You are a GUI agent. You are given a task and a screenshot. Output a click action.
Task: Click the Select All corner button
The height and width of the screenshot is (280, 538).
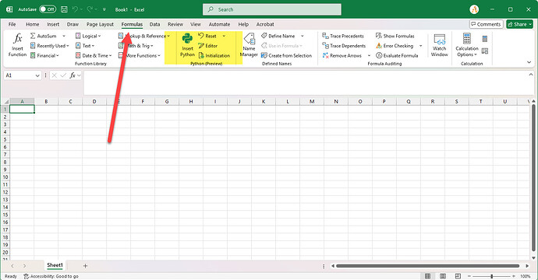click(x=5, y=102)
